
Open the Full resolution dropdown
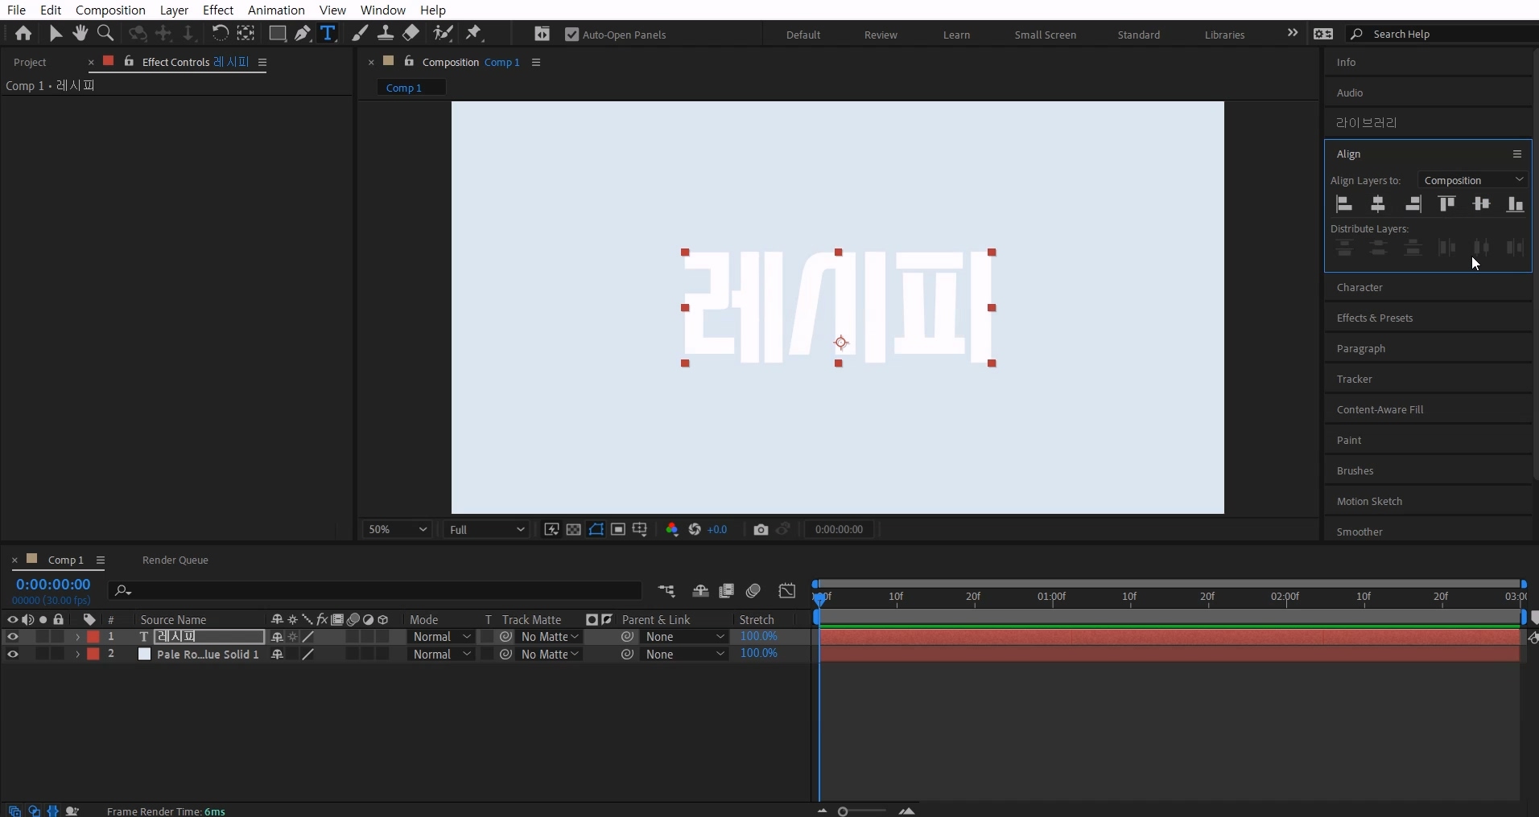pos(487,530)
